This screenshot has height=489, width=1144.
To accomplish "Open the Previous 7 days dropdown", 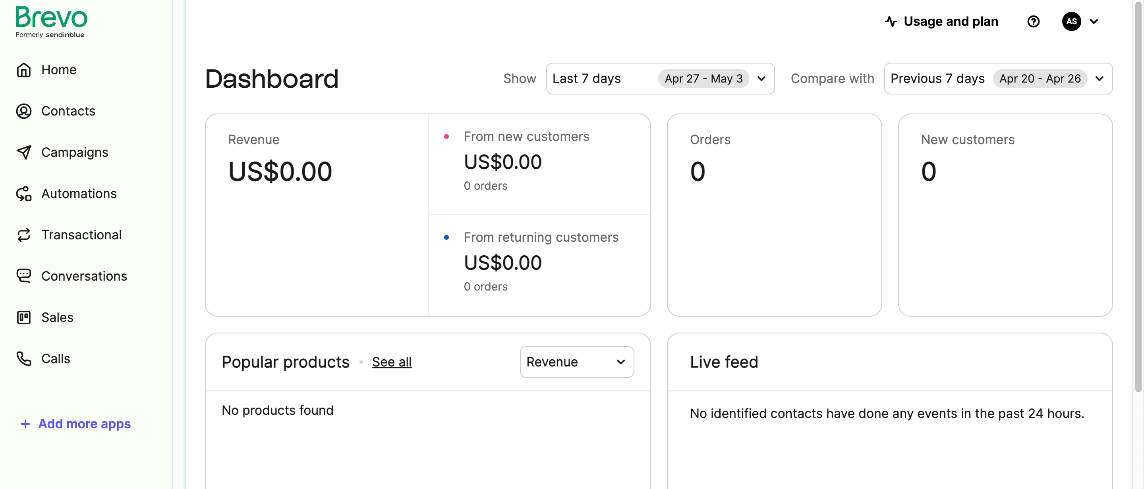I will tap(998, 79).
